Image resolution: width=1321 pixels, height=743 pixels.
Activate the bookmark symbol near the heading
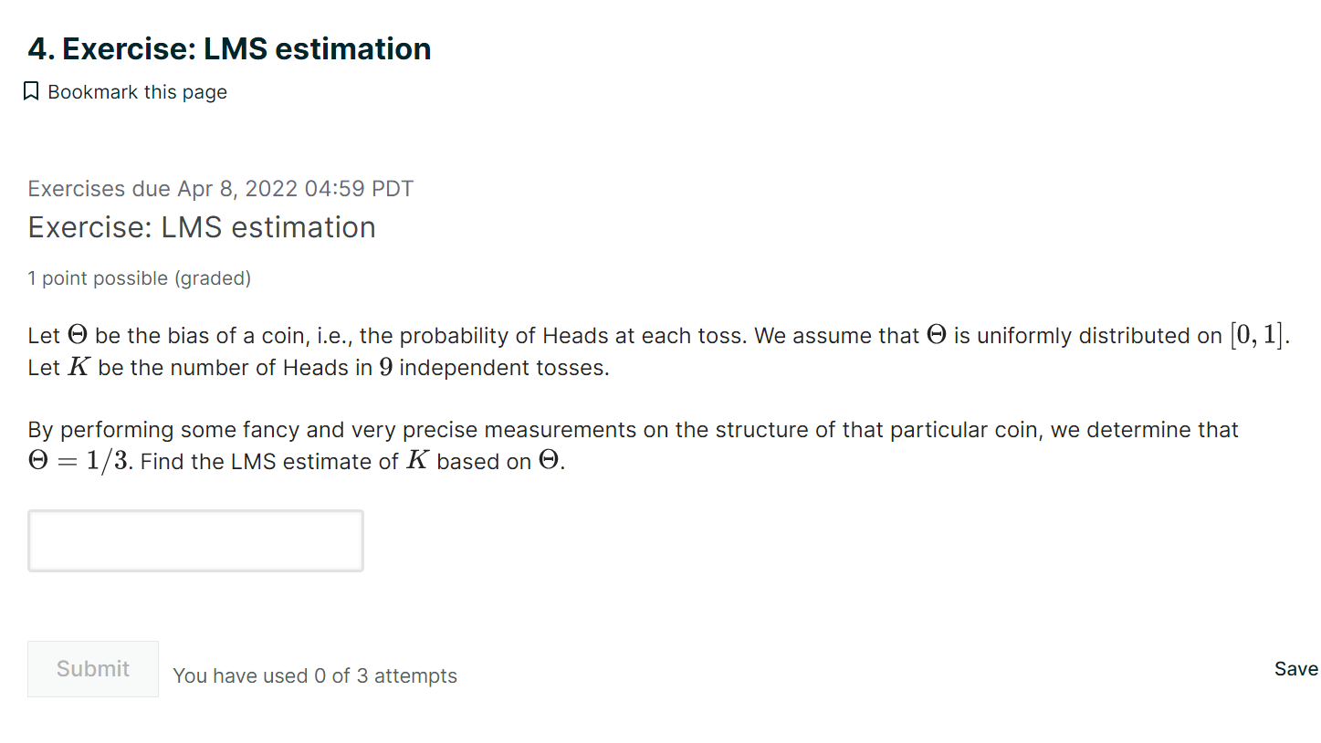point(30,90)
